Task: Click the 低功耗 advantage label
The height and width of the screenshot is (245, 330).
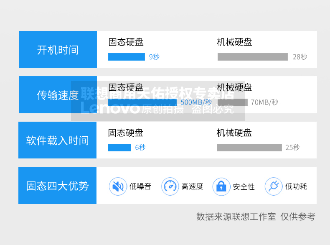Action: pos(296,186)
